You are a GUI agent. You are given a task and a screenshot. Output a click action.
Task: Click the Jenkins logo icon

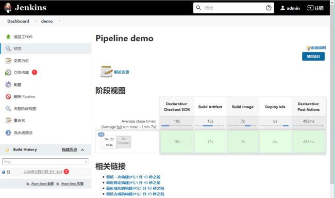[x=8, y=8]
